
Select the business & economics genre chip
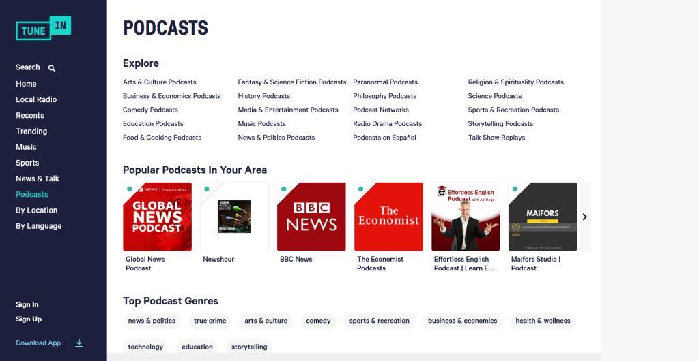462,321
